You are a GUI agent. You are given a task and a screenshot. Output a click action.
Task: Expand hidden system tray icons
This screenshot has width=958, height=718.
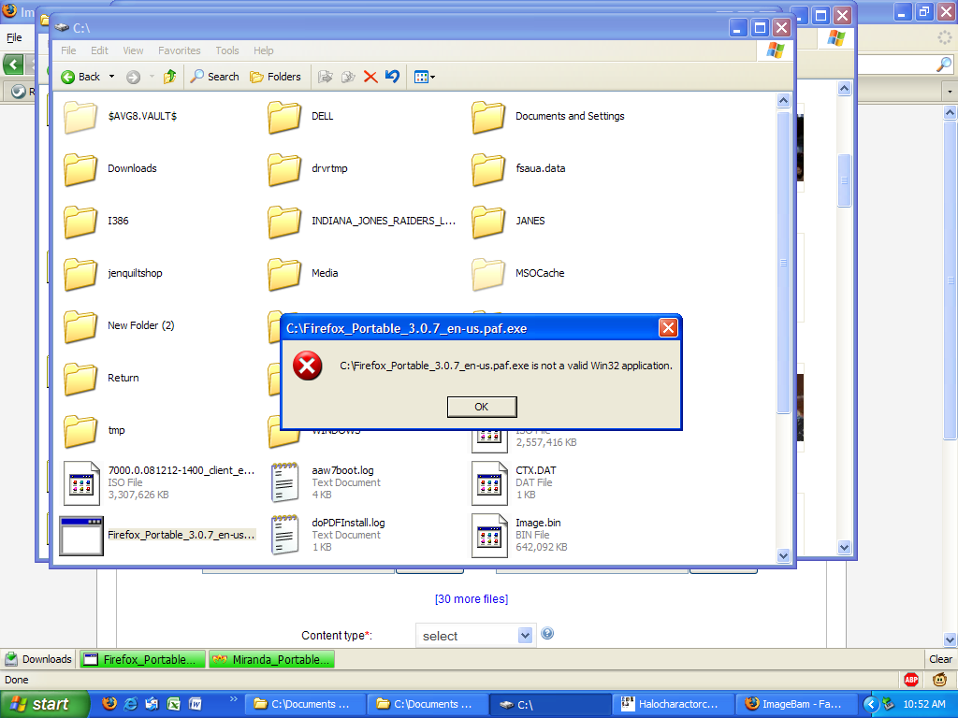(x=870, y=705)
